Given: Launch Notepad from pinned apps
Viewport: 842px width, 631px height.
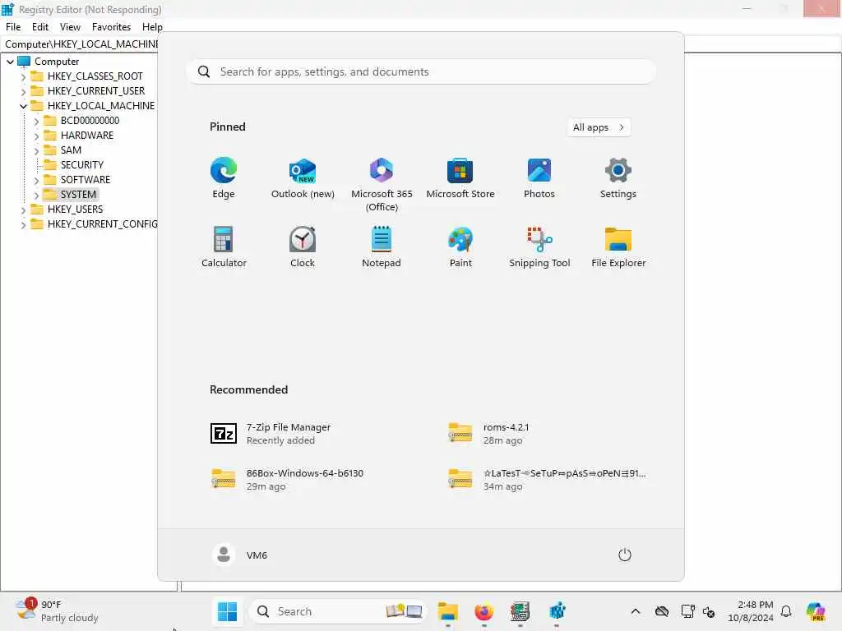Looking at the screenshot, I should click(x=382, y=246).
